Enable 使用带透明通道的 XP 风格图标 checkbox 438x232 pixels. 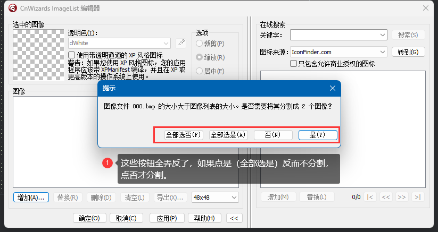coord(72,55)
